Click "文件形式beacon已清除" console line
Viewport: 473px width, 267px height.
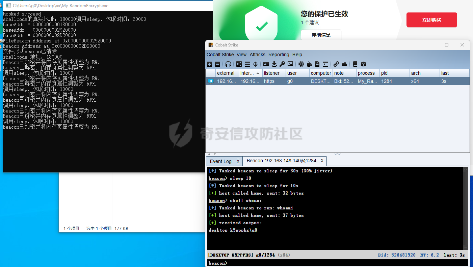pyautogui.click(x=30, y=52)
